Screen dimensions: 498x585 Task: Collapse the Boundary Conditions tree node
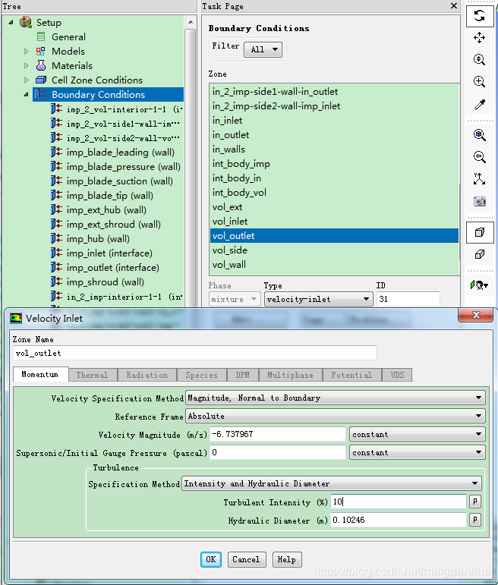[x=27, y=95]
